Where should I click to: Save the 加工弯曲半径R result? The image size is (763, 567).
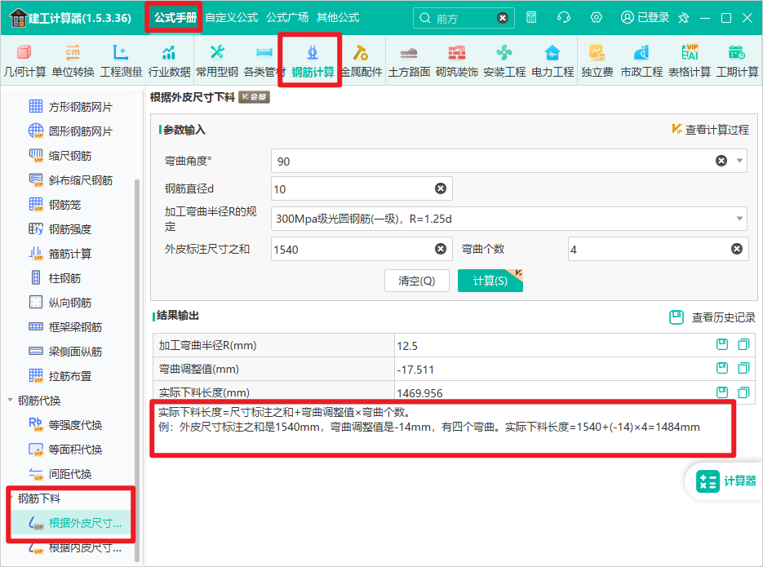[722, 344]
